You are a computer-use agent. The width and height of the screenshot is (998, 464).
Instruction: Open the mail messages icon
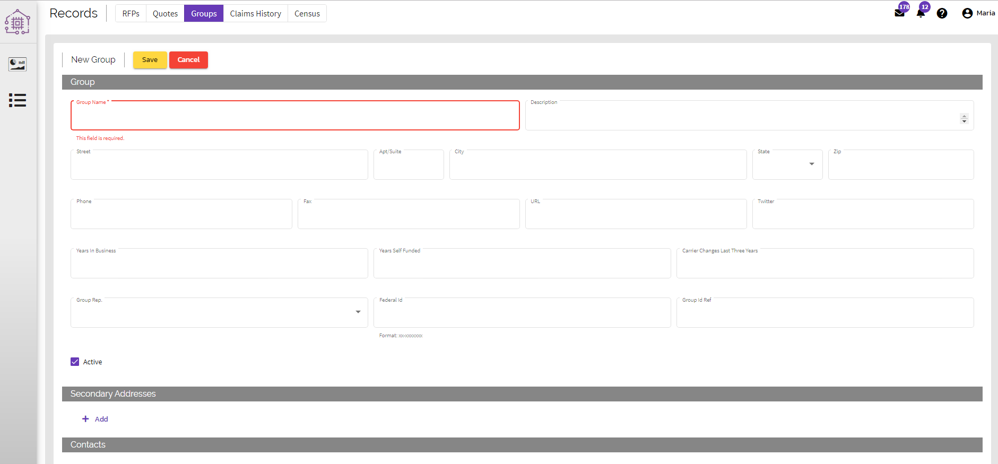[x=899, y=13]
